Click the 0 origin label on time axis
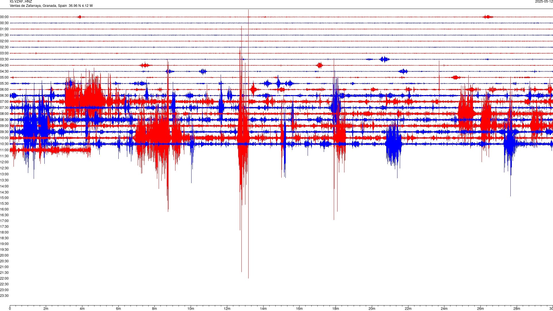This screenshot has height=311, width=553. point(10,309)
